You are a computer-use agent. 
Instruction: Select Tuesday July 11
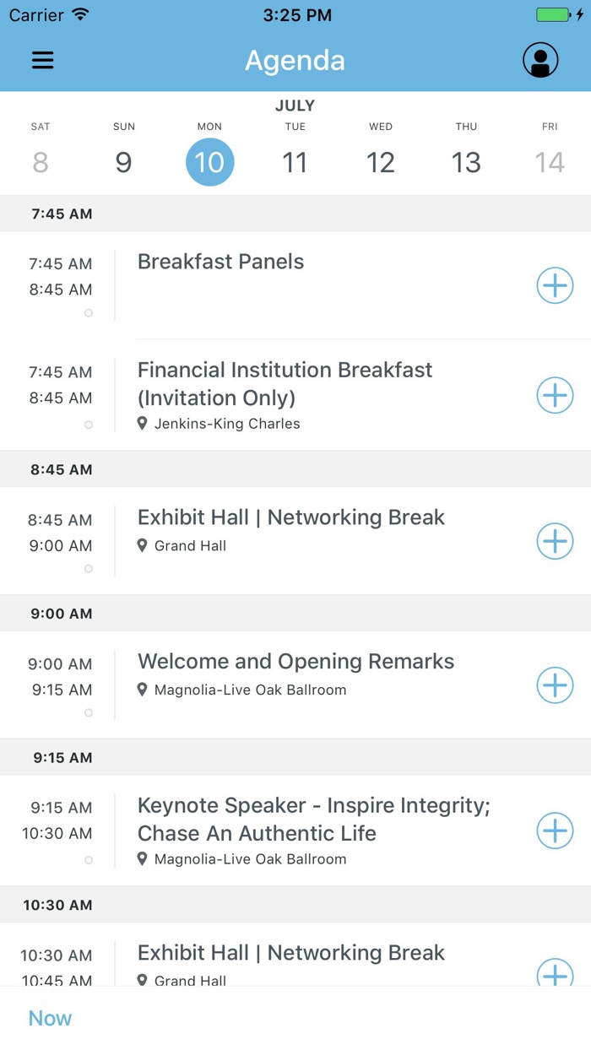pos(295,162)
